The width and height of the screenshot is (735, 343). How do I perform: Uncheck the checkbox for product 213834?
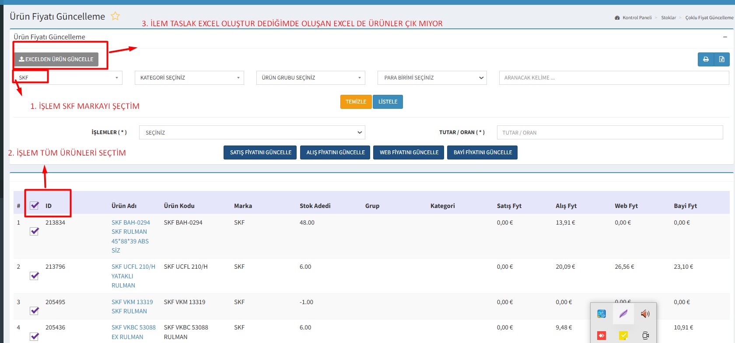[x=35, y=231]
